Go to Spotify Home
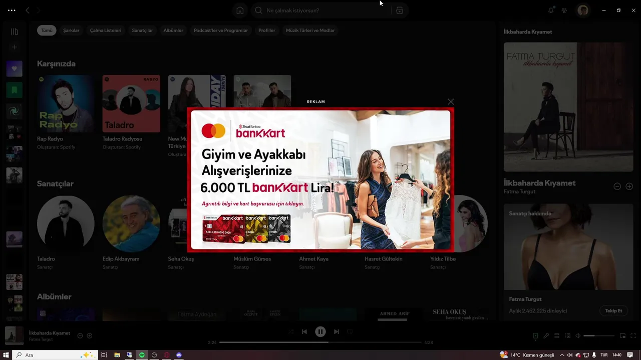The height and width of the screenshot is (360, 641). (240, 10)
